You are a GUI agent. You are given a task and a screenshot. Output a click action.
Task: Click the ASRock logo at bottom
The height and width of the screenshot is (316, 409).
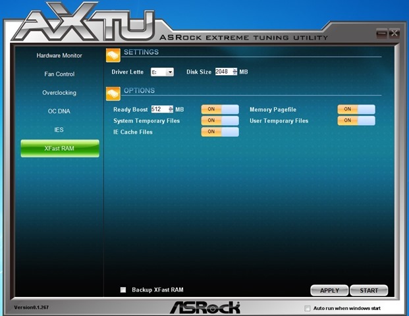[205, 307]
